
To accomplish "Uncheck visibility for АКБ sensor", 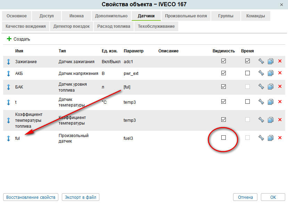I will (x=224, y=73).
